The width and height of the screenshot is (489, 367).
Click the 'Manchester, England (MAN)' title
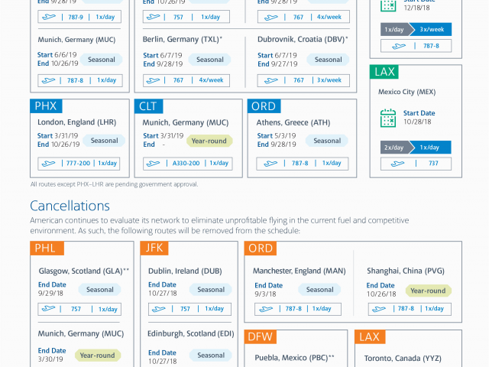[299, 271]
